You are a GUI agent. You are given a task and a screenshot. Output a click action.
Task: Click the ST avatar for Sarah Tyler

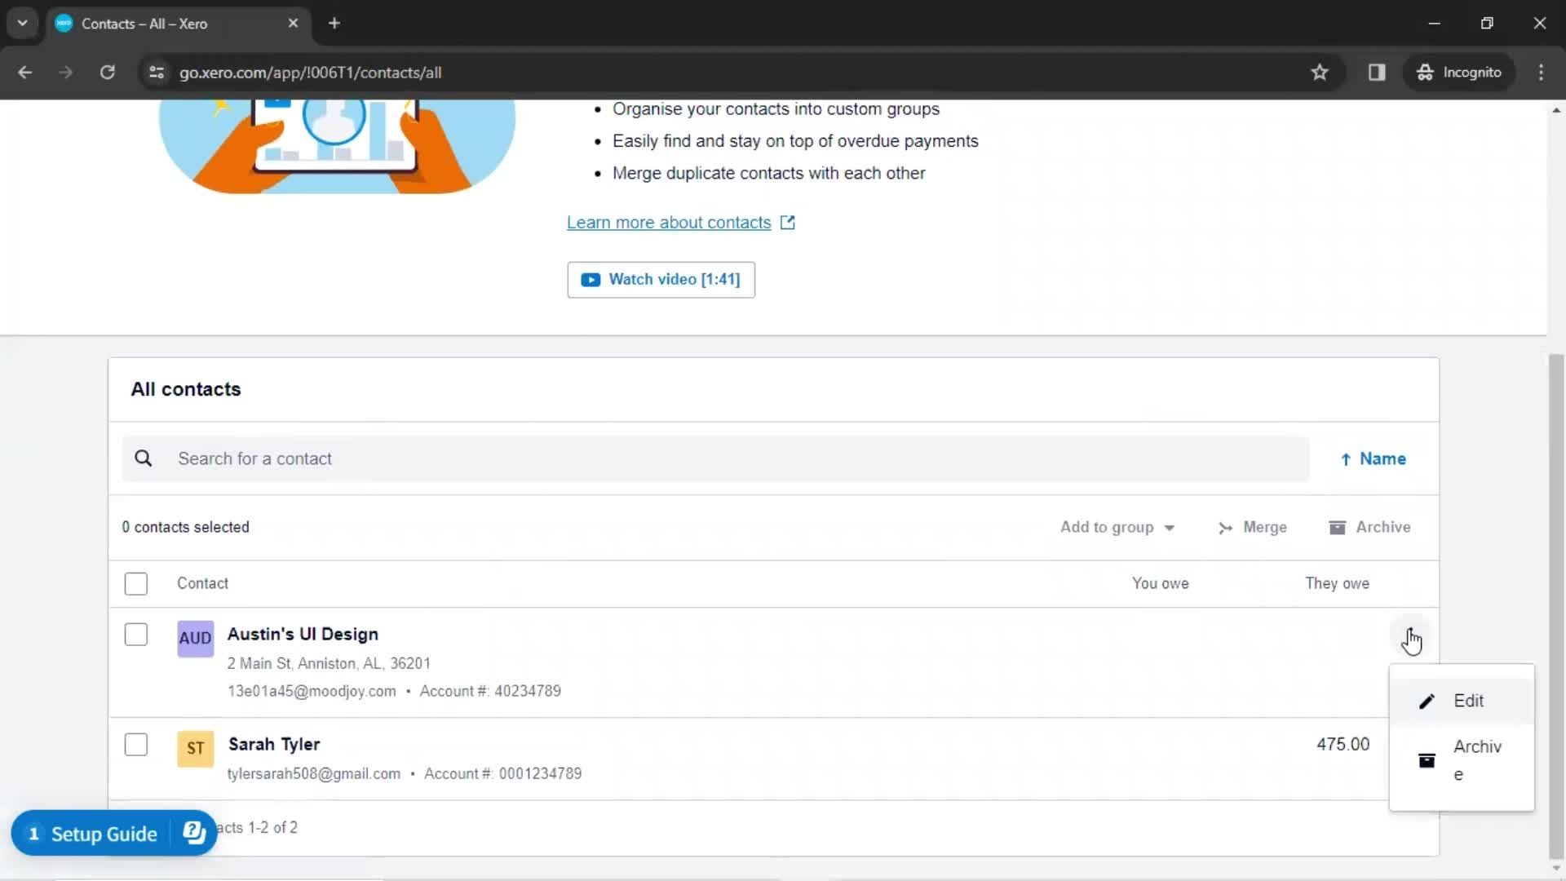click(196, 748)
